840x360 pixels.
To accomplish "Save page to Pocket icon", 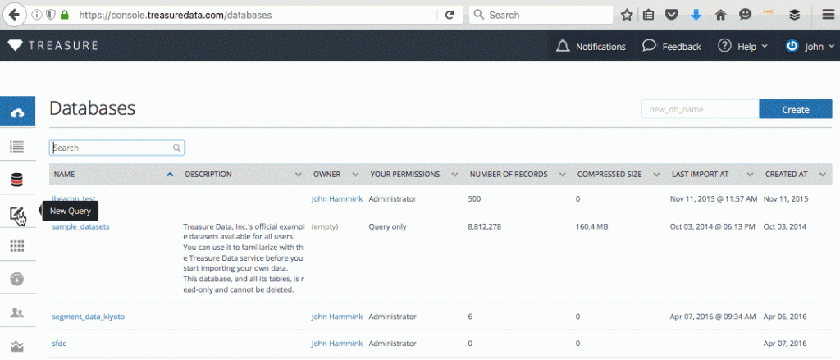I will click(672, 15).
